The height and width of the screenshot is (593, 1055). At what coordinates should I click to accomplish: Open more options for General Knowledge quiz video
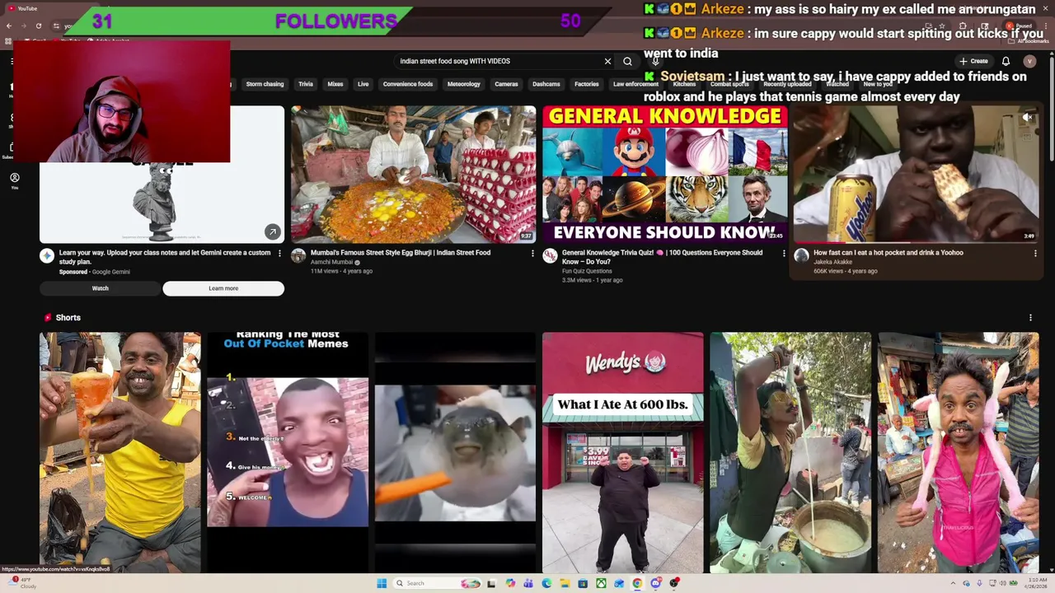(784, 253)
